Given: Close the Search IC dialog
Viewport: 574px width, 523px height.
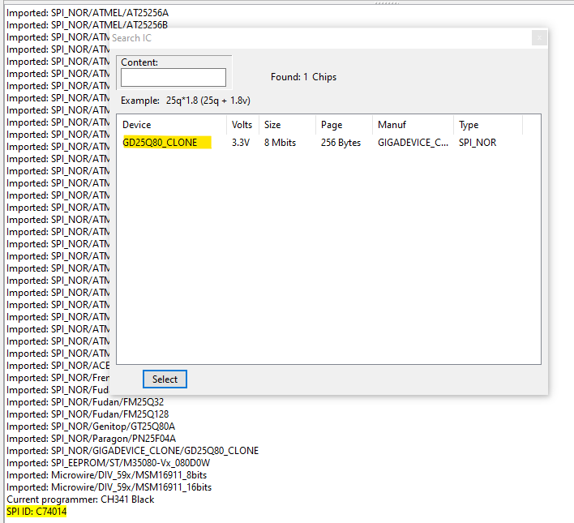Looking at the screenshot, I should pos(539,38).
